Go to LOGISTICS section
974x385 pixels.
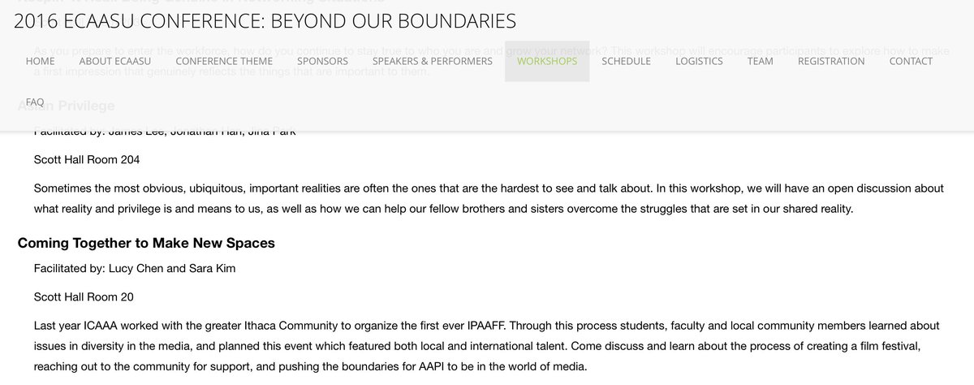[699, 61]
